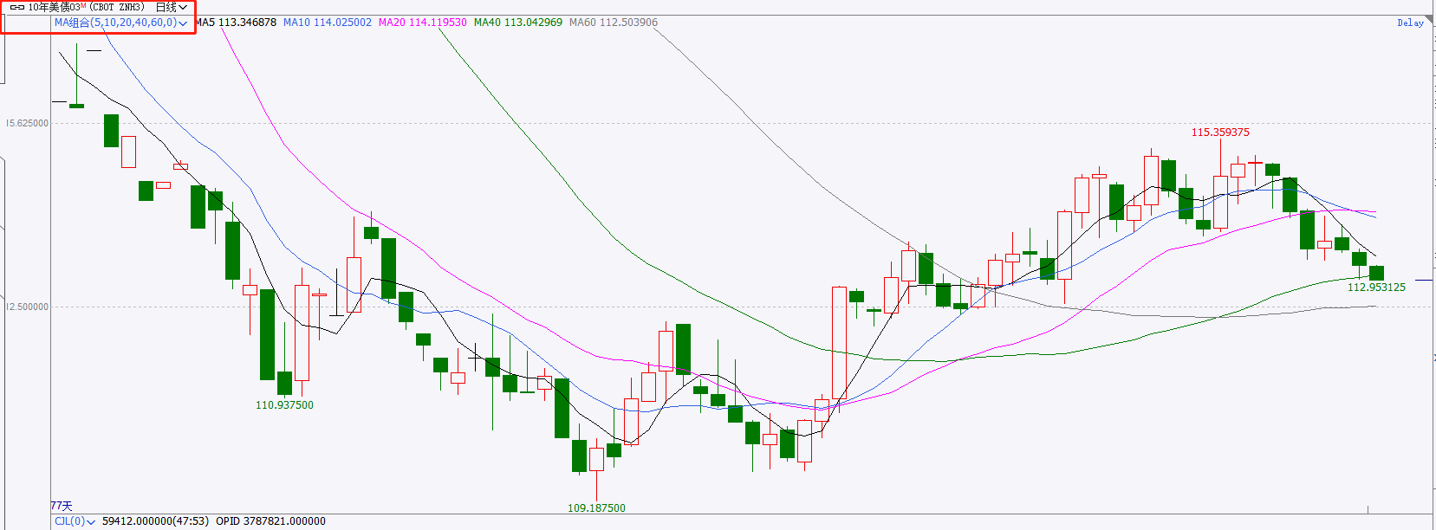The image size is (1436, 530).
Task: Click the MA40 113.042969 label
Action: (x=518, y=23)
